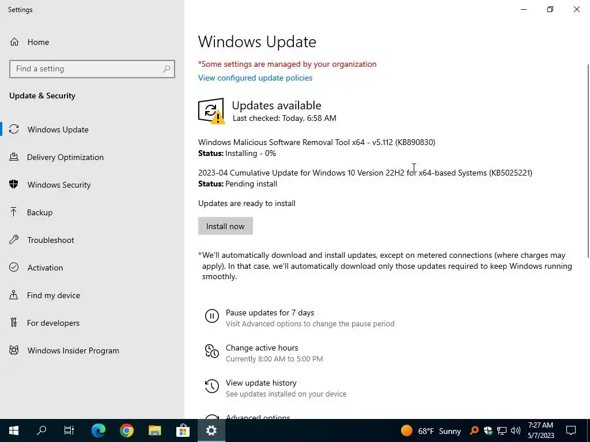Screen dimensions: 590x442
Task: Click the Windows Security shield tray icon
Action: [488, 430]
